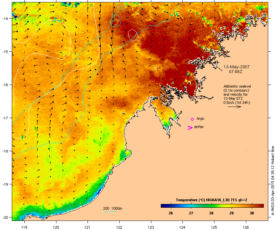Click longitude axis label 126
Image resolution: width=277 pixels, height=230 pixels.
(246, 227)
